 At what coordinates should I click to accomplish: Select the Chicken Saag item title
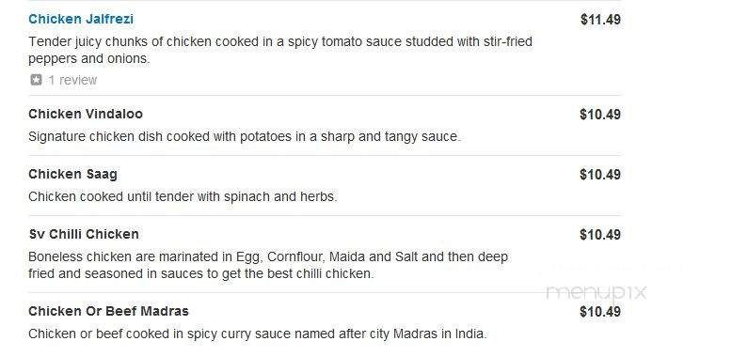pos(72,175)
